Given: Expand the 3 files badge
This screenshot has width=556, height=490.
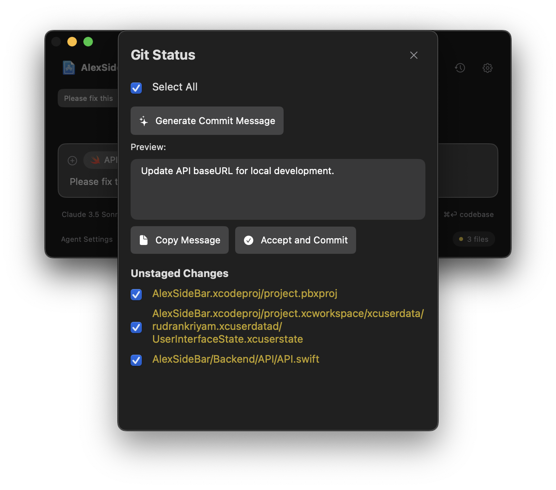Looking at the screenshot, I should pyautogui.click(x=473, y=239).
